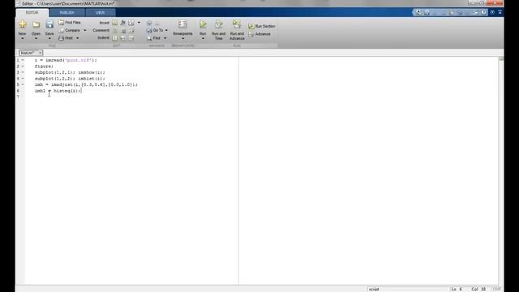Viewport: 519px width, 292px height.
Task: Click the Insert fixed-point icon next to fx
Action: (x=131, y=23)
